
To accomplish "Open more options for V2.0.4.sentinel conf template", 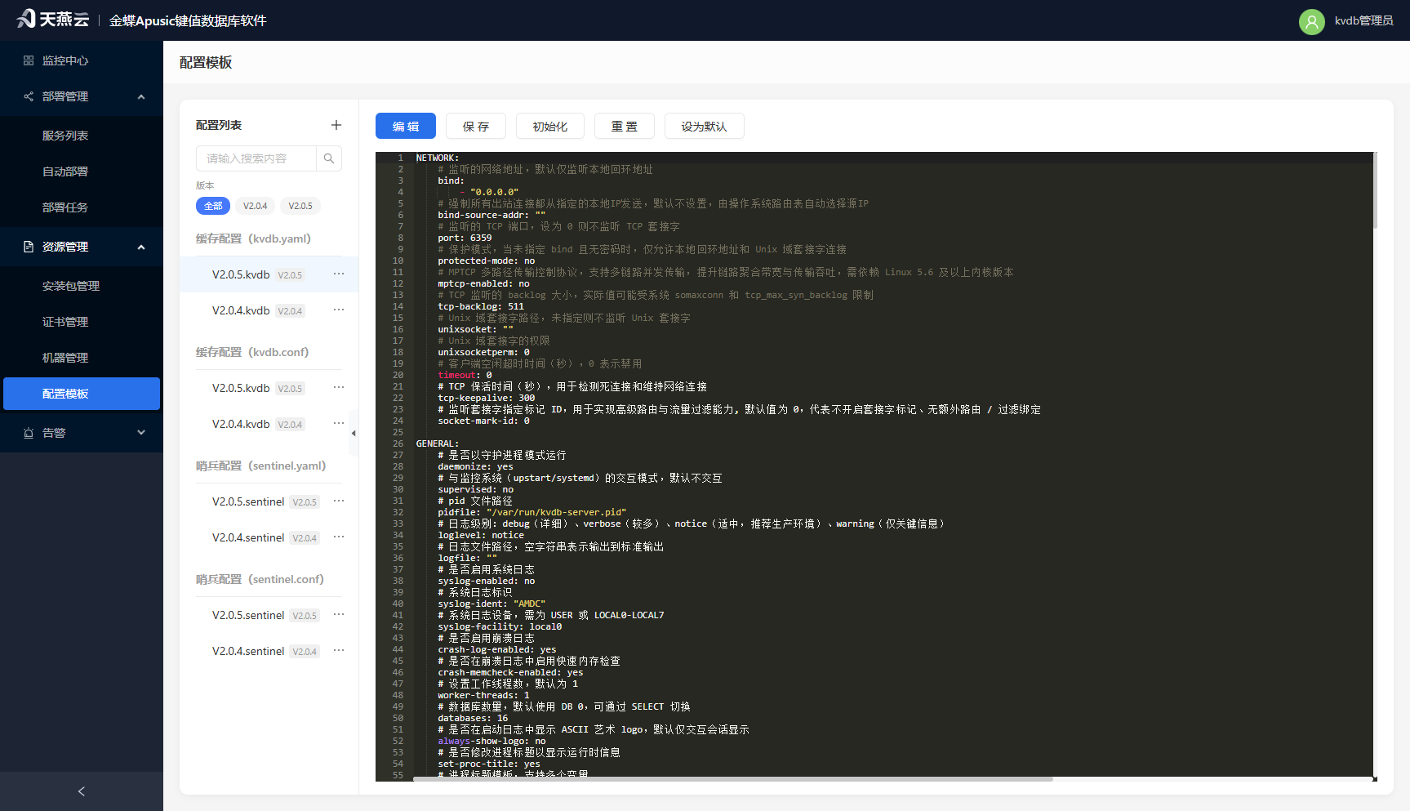I will pyautogui.click(x=339, y=651).
